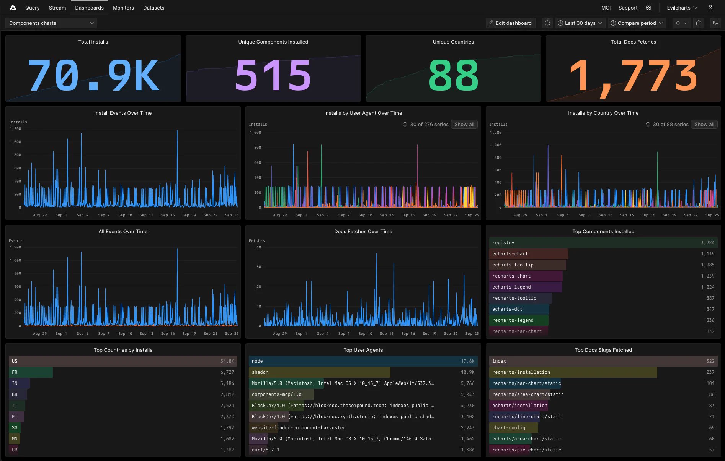Image resolution: width=725 pixels, height=461 pixels.
Task: Open the user profile icon
Action: click(710, 8)
